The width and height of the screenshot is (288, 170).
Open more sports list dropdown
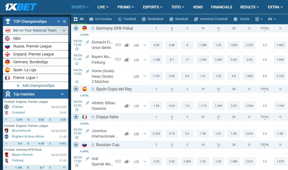[259, 19]
